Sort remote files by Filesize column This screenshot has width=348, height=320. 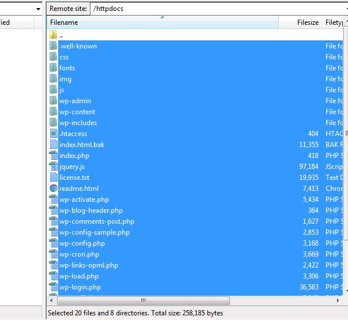click(x=300, y=22)
